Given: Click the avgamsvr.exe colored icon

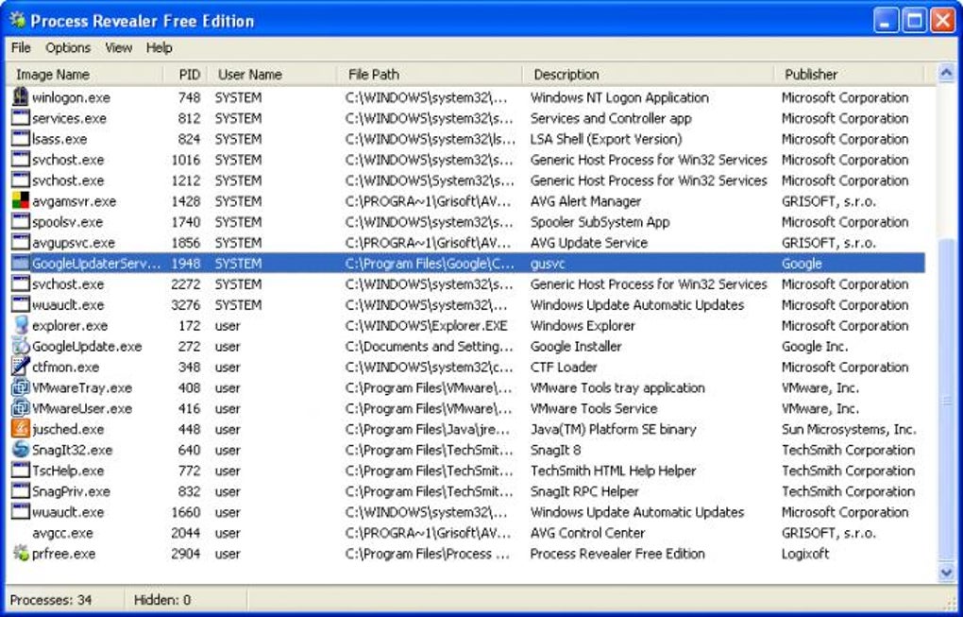Looking at the screenshot, I should pos(20,201).
